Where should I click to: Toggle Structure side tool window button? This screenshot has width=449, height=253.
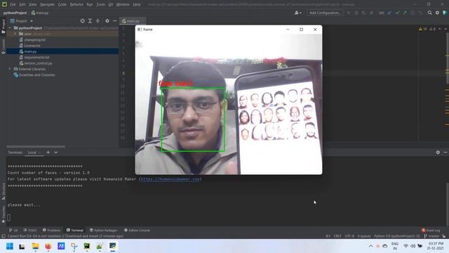tap(3, 191)
